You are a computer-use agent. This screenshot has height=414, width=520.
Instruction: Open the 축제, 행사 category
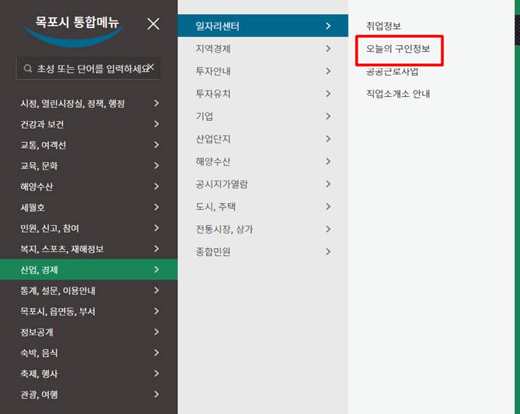(89, 373)
